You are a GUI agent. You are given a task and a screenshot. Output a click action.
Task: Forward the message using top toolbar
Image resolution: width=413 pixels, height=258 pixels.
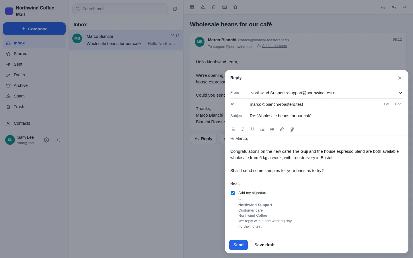(x=405, y=7)
